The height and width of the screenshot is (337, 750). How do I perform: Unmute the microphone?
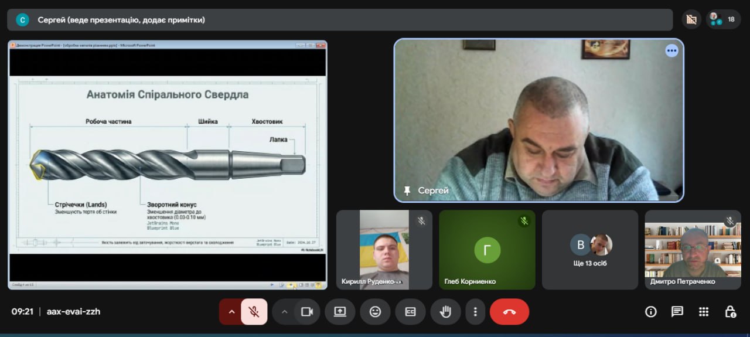coord(254,312)
